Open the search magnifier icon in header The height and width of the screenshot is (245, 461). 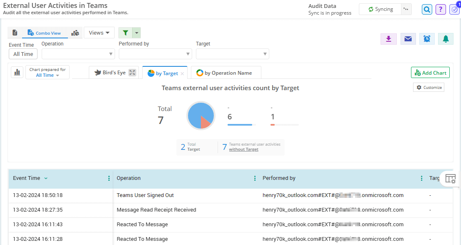tap(427, 10)
